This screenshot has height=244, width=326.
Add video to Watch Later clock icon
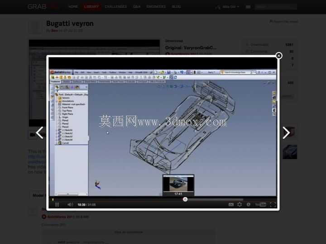tap(248, 205)
